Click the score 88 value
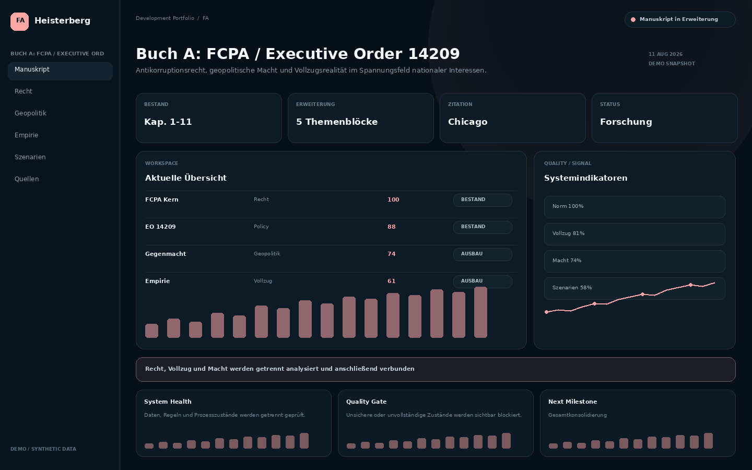Image resolution: width=752 pixels, height=470 pixels. [x=392, y=227]
